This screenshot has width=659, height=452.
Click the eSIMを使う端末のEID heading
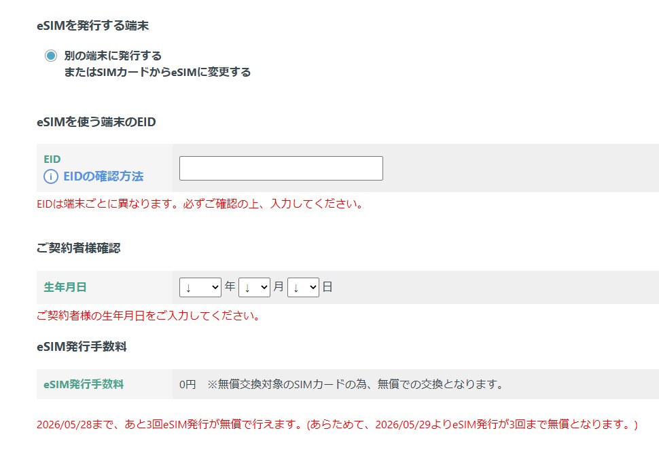96,122
